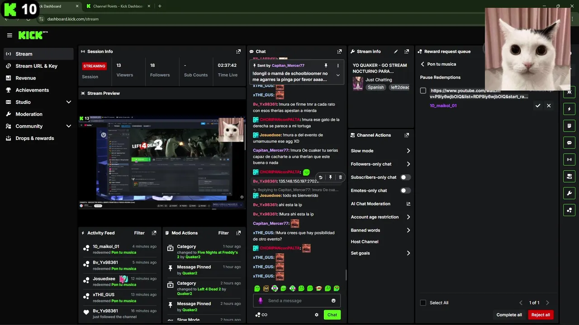The image size is (579, 325).
Task: Send message with the green Chat button
Action: 332,315
